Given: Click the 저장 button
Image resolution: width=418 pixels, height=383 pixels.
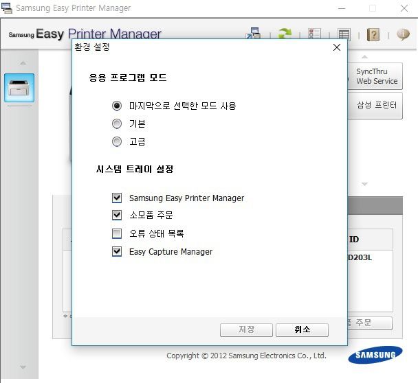Looking at the screenshot, I should [x=246, y=329].
